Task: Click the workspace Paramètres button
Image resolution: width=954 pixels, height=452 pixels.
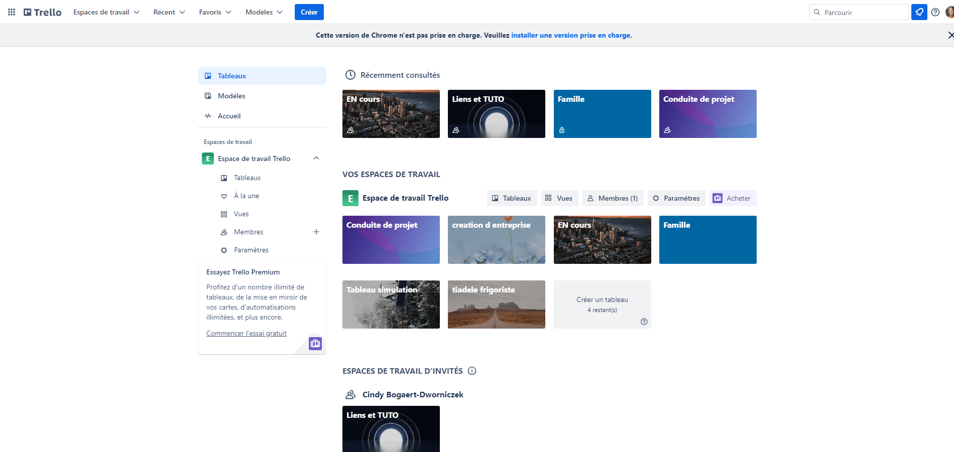Action: point(676,198)
